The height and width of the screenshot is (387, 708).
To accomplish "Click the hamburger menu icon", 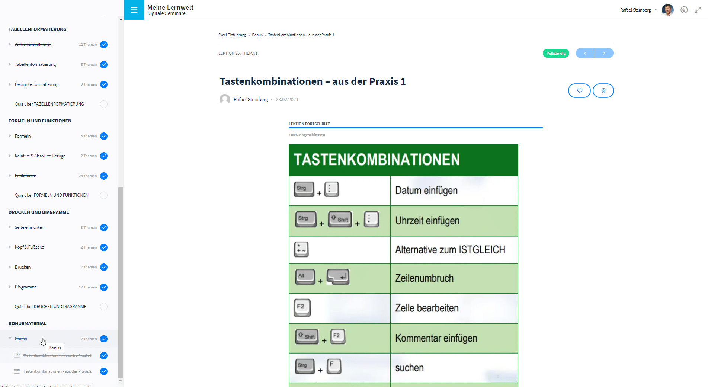I will [134, 10].
